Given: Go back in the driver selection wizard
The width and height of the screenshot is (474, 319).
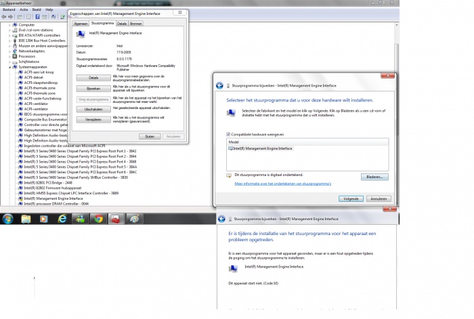Looking at the screenshot, I should (220, 86).
